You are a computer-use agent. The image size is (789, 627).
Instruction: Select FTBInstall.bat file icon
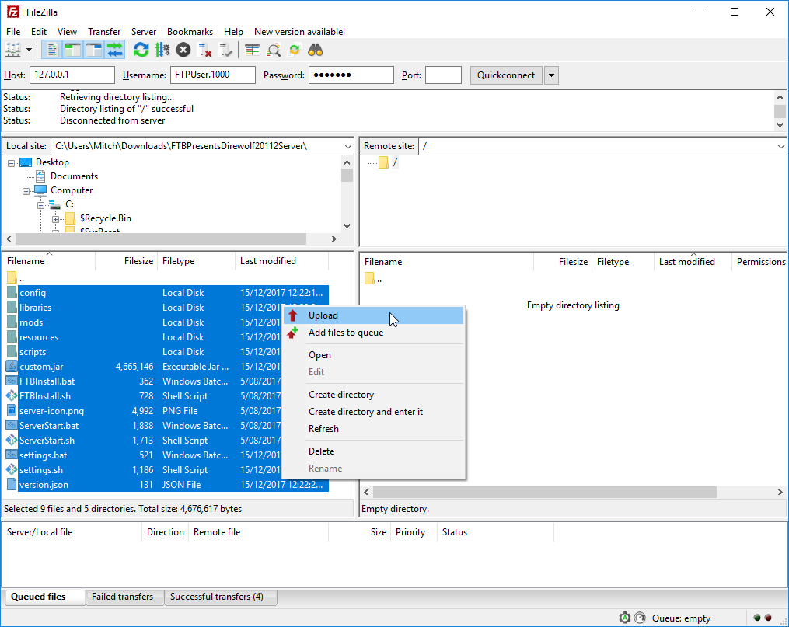[12, 381]
